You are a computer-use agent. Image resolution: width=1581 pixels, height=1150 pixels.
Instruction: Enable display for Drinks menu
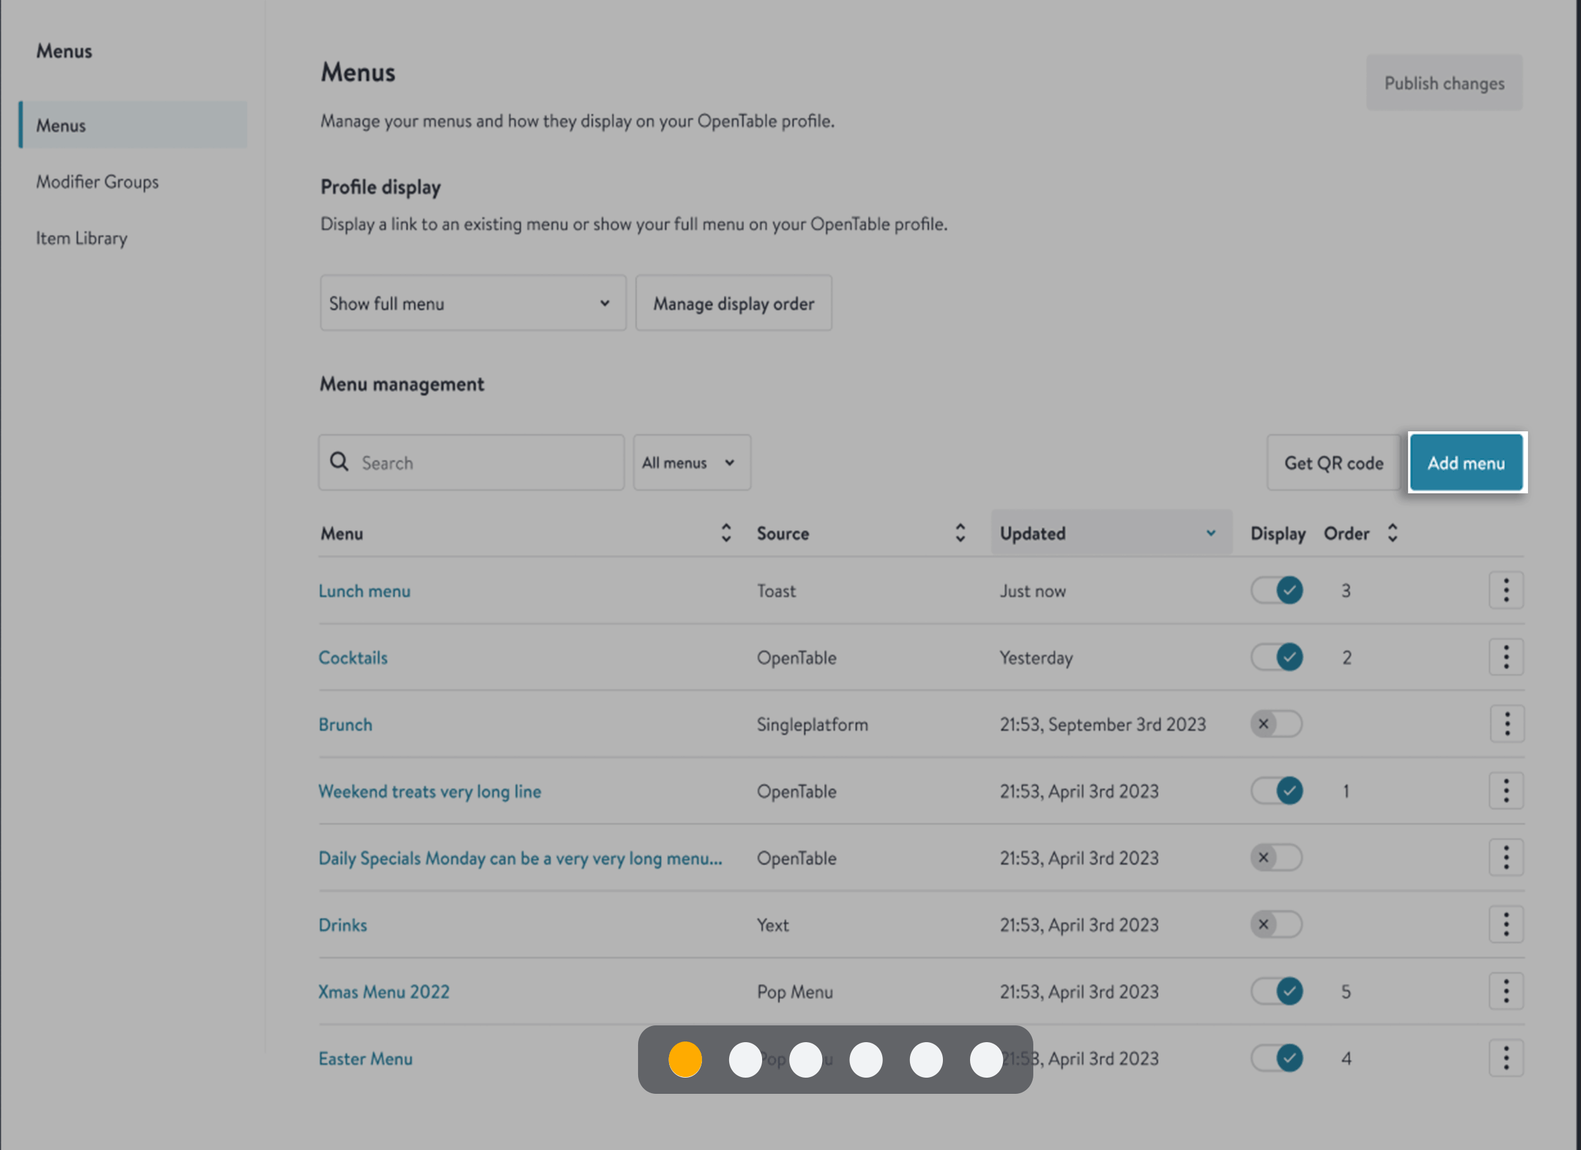coord(1276,925)
